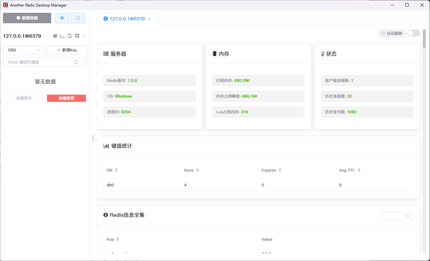Image resolution: width=430 pixels, height=261 pixels.
Task: Sort the Expires column
Action: coord(280,170)
